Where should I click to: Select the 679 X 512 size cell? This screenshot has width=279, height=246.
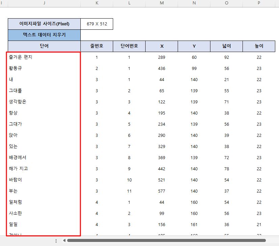[x=97, y=24]
